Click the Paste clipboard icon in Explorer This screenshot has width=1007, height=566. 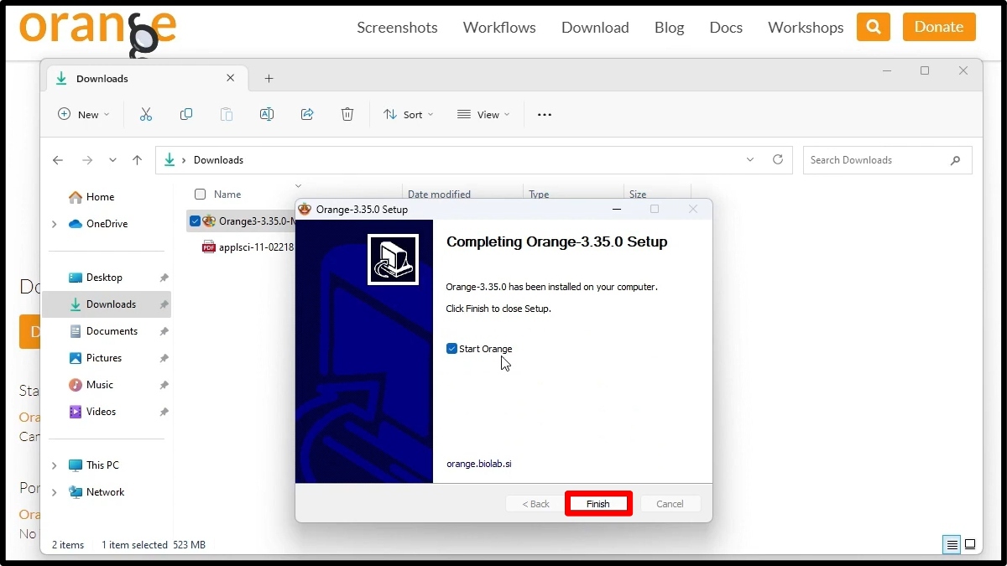pos(227,115)
